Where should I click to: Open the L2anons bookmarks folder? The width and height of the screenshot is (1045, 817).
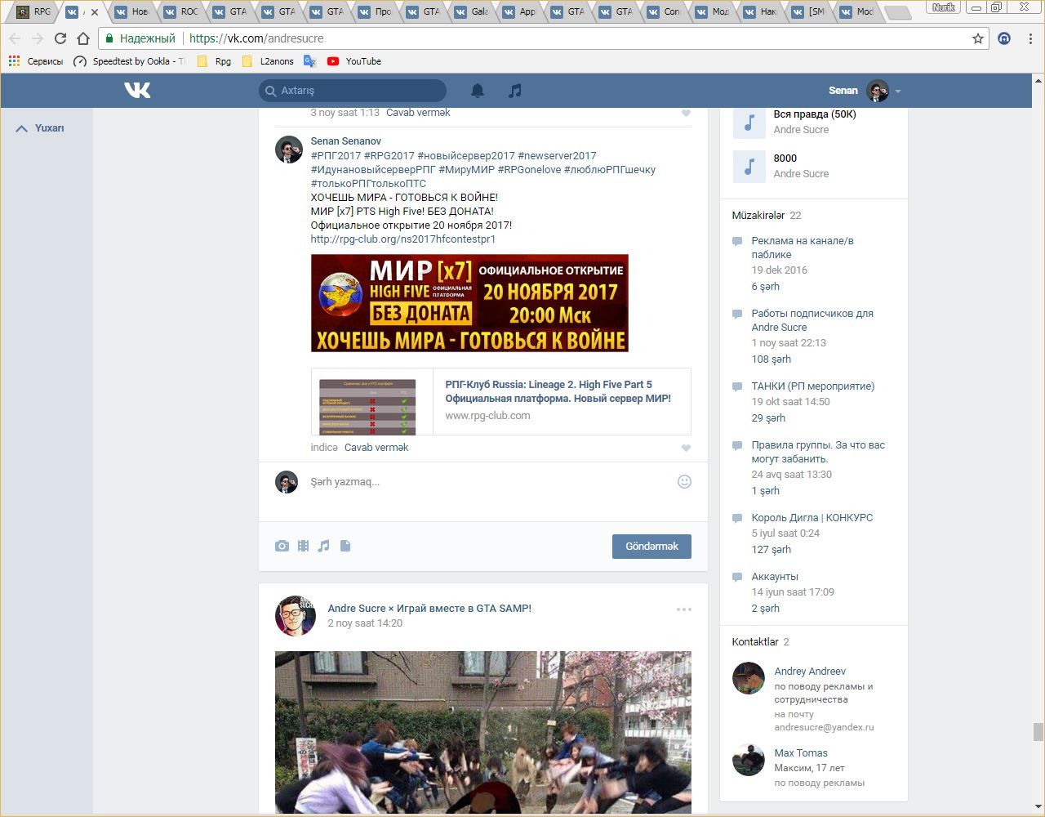click(268, 61)
